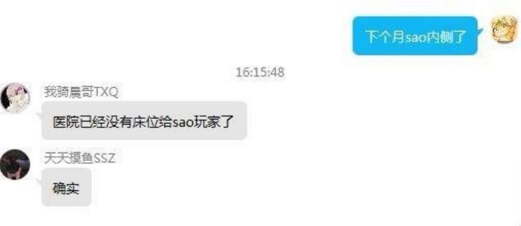Click the word sao in the gray hospital message
The height and width of the screenshot is (226, 521).
(x=183, y=123)
